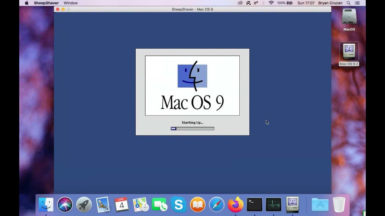The height and width of the screenshot is (216, 385).
Task: Click SheepShaver classic Mac dock icon
Action: [292, 205]
